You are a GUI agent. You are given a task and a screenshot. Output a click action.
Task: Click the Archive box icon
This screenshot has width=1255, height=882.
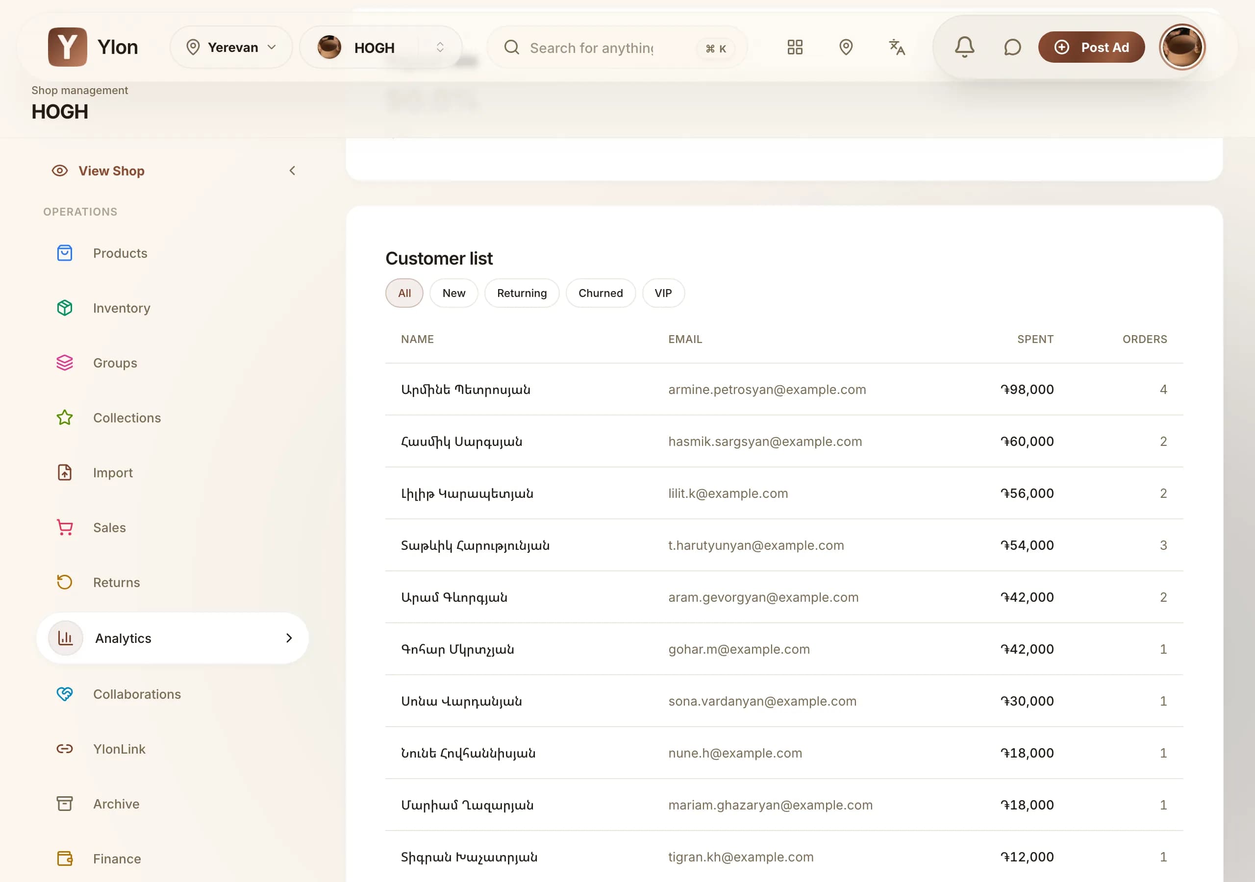click(65, 804)
